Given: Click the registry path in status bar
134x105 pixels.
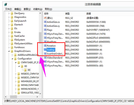Looking at the screenshot, I should tap(69, 101).
